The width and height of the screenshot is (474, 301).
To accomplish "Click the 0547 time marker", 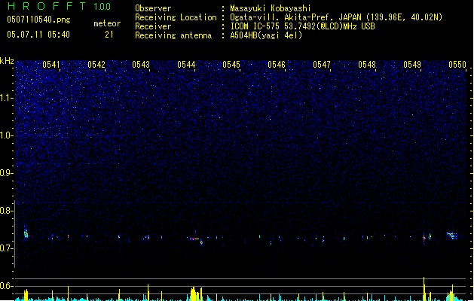I will click(322, 65).
